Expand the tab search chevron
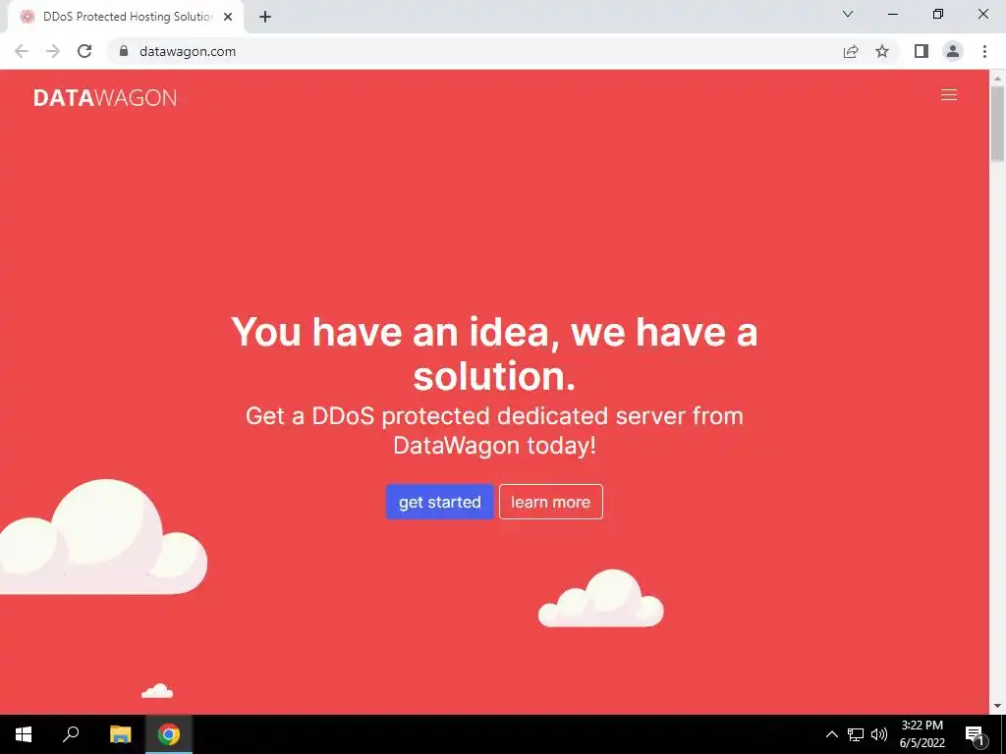 (x=848, y=14)
